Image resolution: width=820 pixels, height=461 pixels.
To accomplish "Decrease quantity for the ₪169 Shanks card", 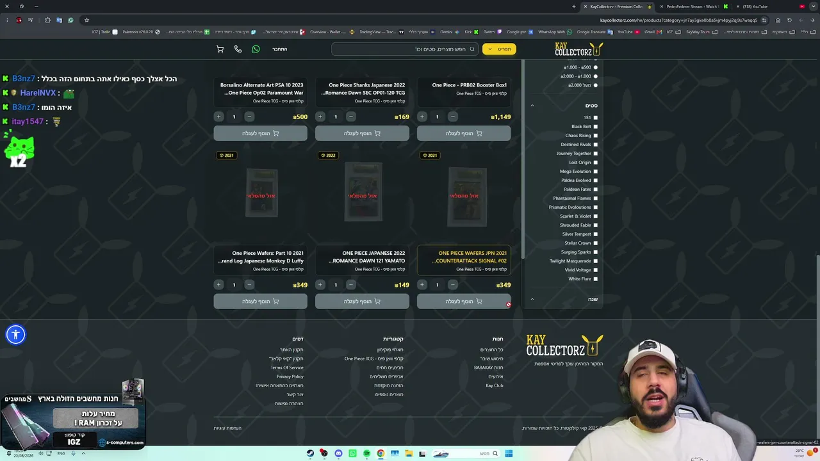I will [351, 117].
